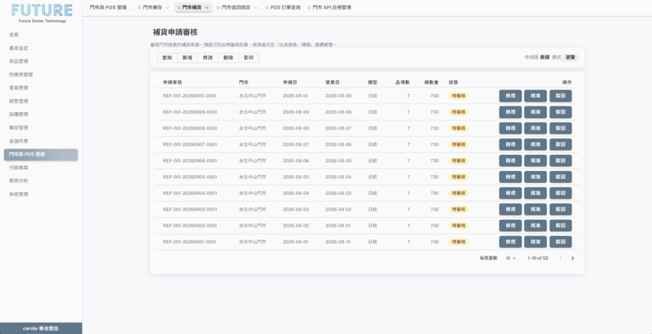Open 基本設定 in the sidebar
652x334 pixels.
click(41, 48)
